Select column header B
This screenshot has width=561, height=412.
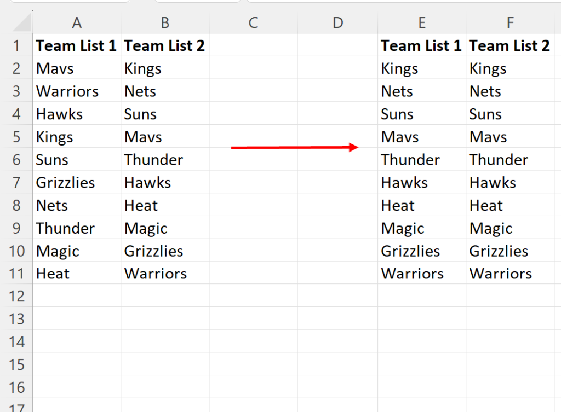165,22
